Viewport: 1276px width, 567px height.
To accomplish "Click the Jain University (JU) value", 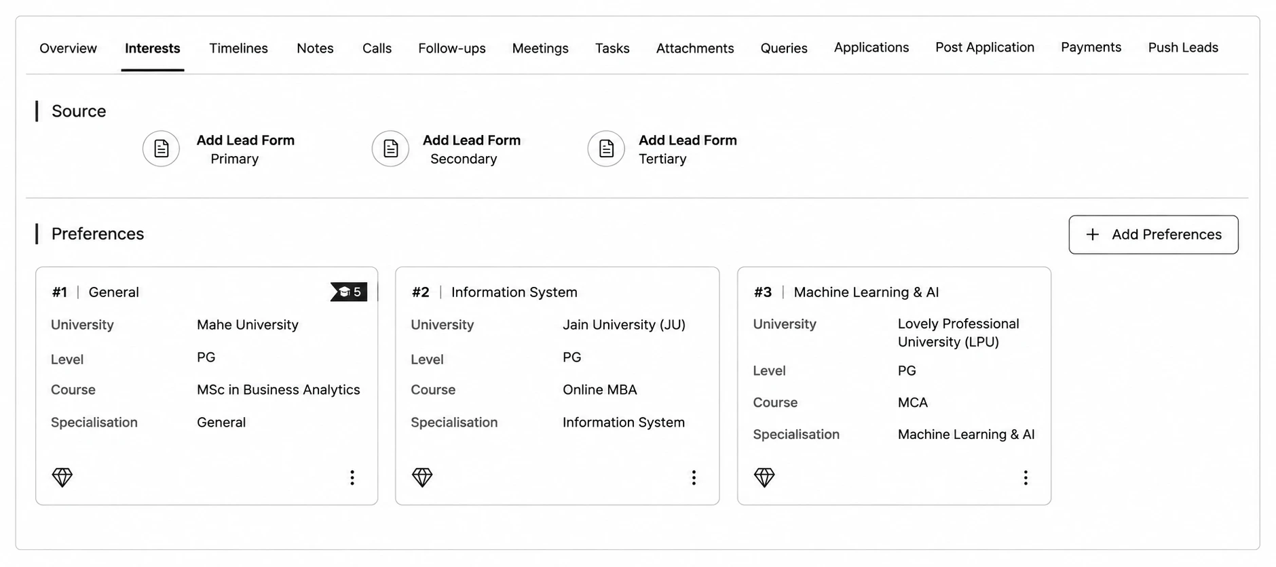I will tap(624, 325).
